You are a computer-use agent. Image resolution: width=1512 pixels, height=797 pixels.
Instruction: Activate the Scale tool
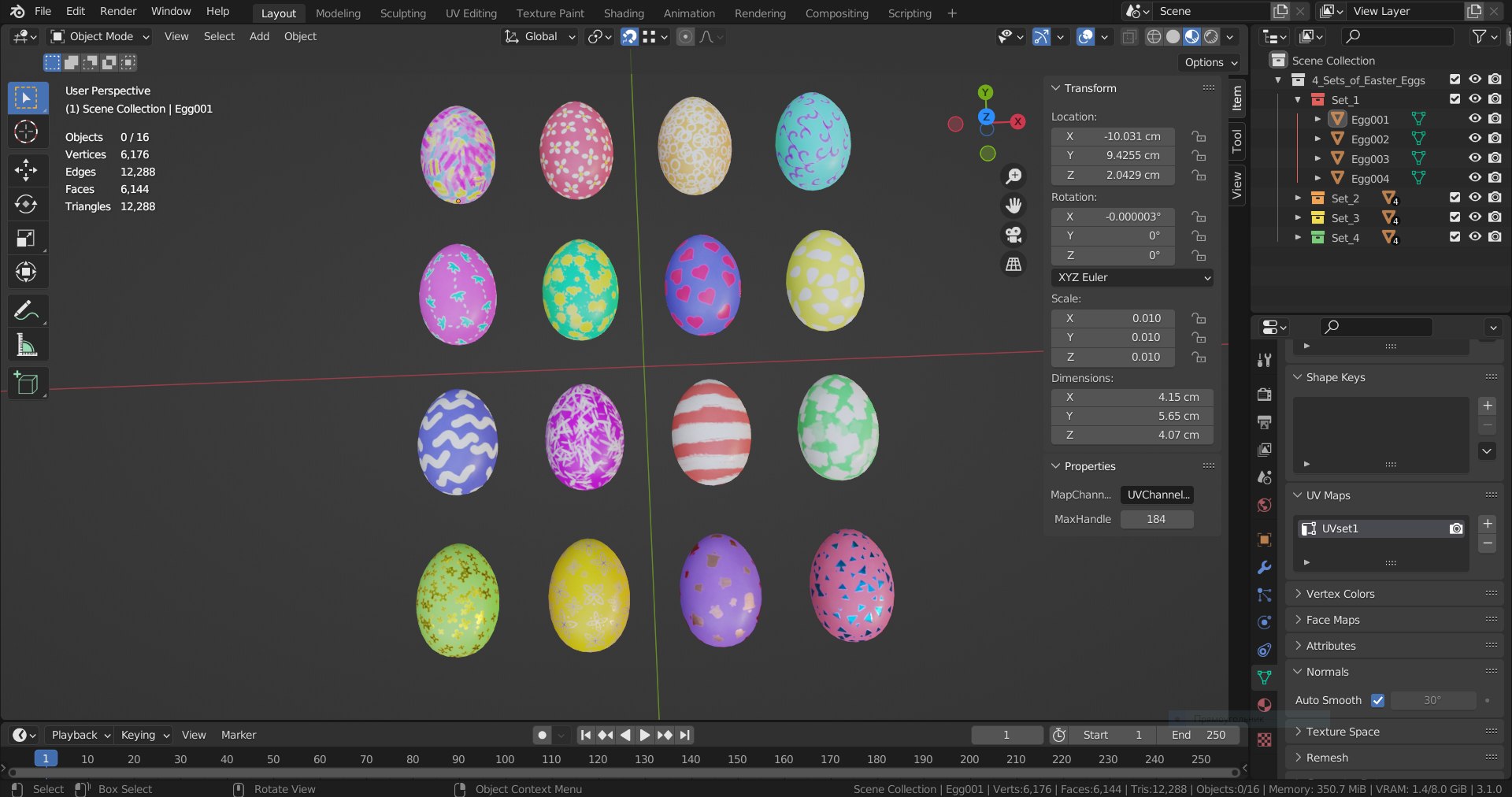coord(26,238)
